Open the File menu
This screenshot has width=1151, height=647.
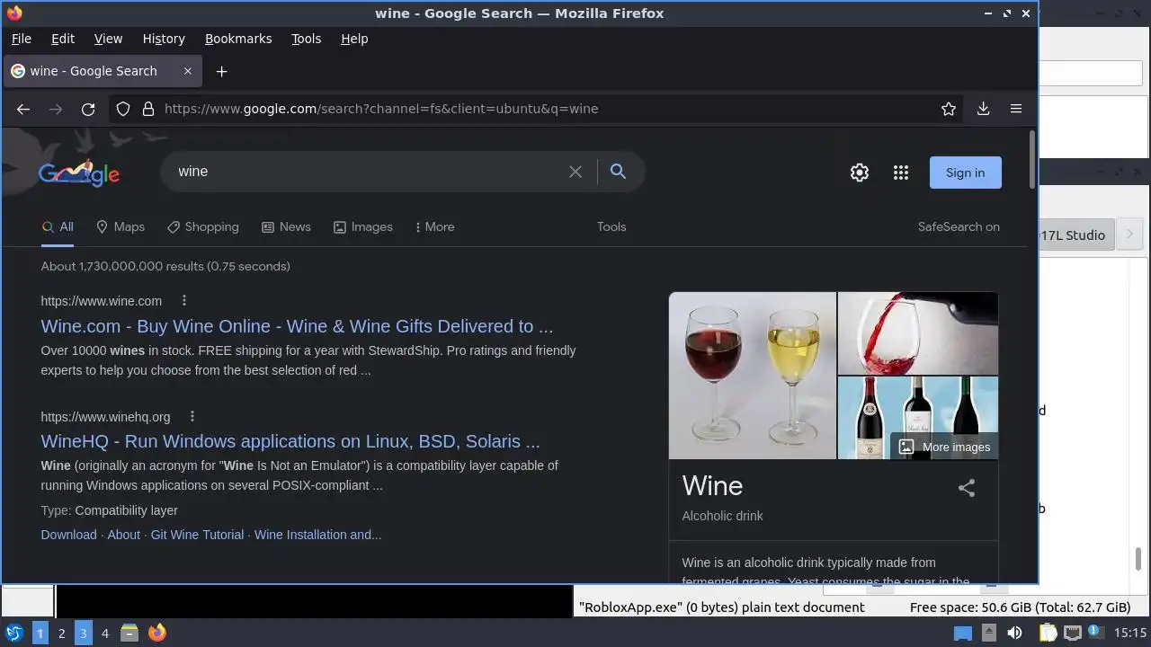[x=22, y=39]
